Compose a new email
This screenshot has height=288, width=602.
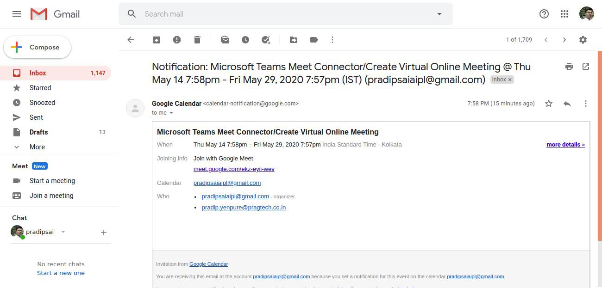pyautogui.click(x=38, y=47)
